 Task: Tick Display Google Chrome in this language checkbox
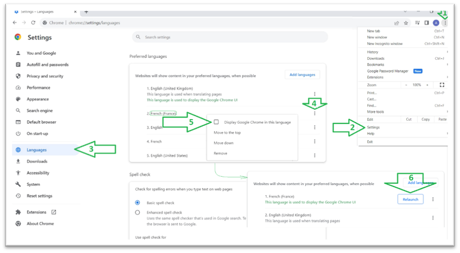click(216, 122)
